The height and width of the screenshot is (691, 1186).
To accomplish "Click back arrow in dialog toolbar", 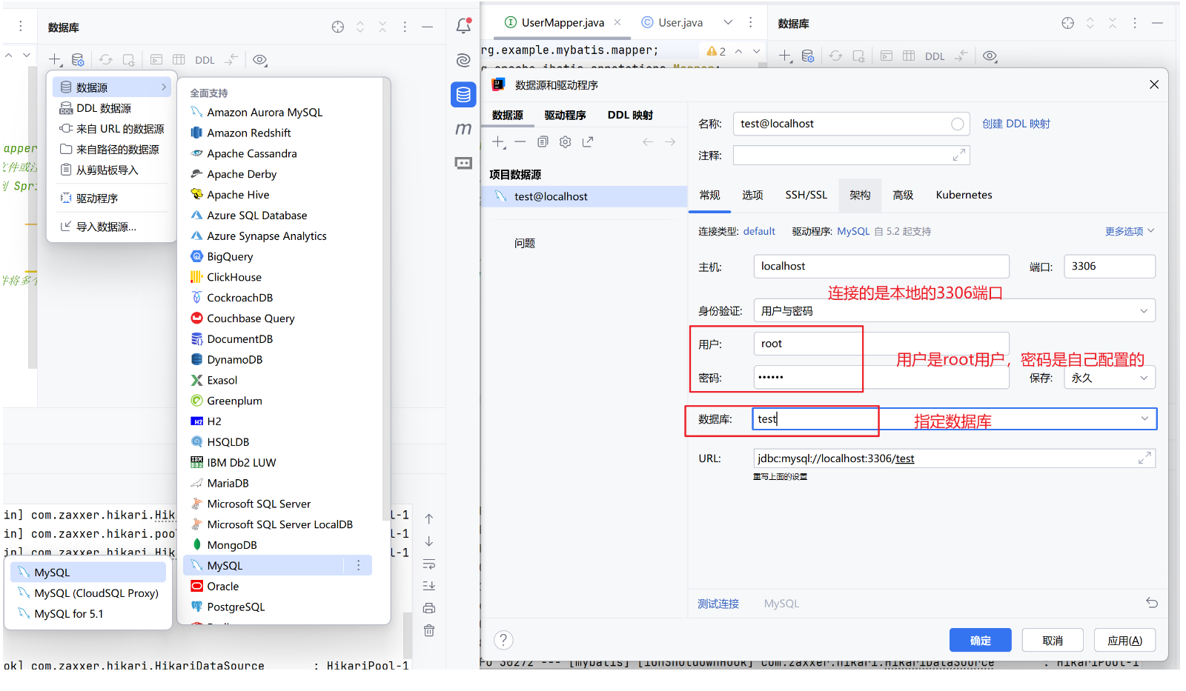I will pyautogui.click(x=648, y=141).
